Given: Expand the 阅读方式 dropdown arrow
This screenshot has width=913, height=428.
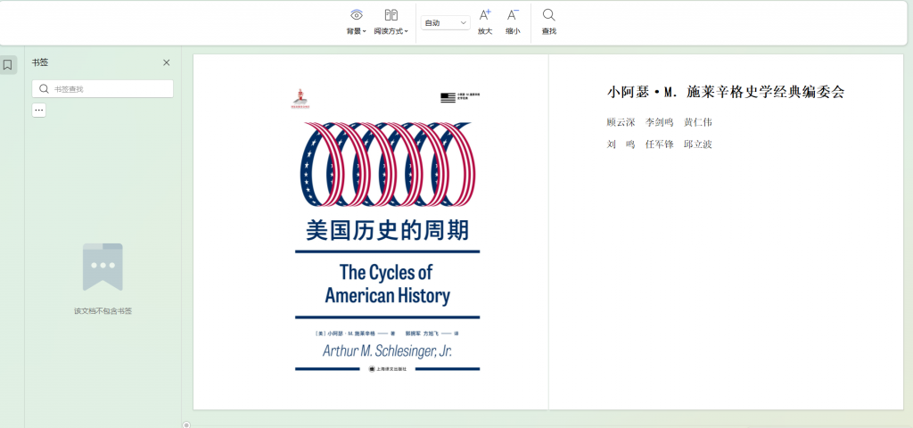Looking at the screenshot, I should pos(407,32).
